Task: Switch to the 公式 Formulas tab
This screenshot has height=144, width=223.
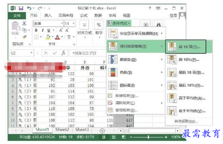Action: [84, 15]
